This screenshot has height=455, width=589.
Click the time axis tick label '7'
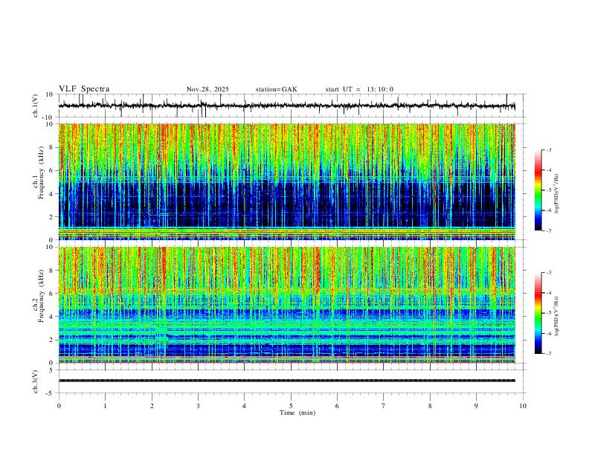(384, 406)
